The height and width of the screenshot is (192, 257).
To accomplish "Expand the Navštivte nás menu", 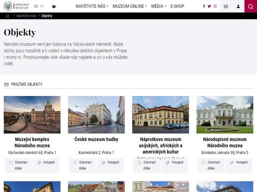I will (x=92, y=6).
